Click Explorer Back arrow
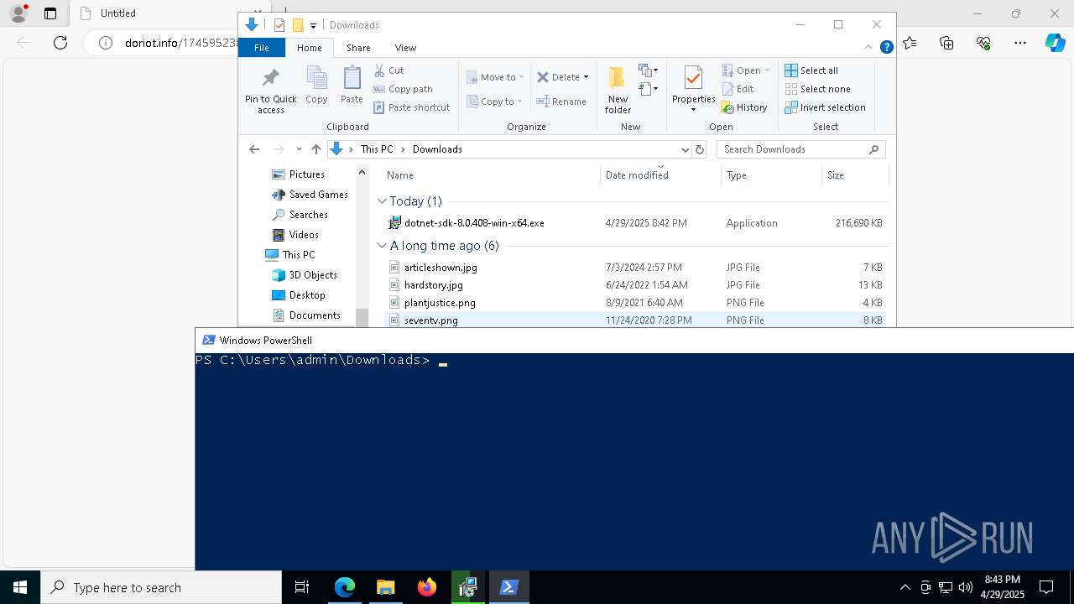Viewport: 1074px width, 604px height. point(254,149)
